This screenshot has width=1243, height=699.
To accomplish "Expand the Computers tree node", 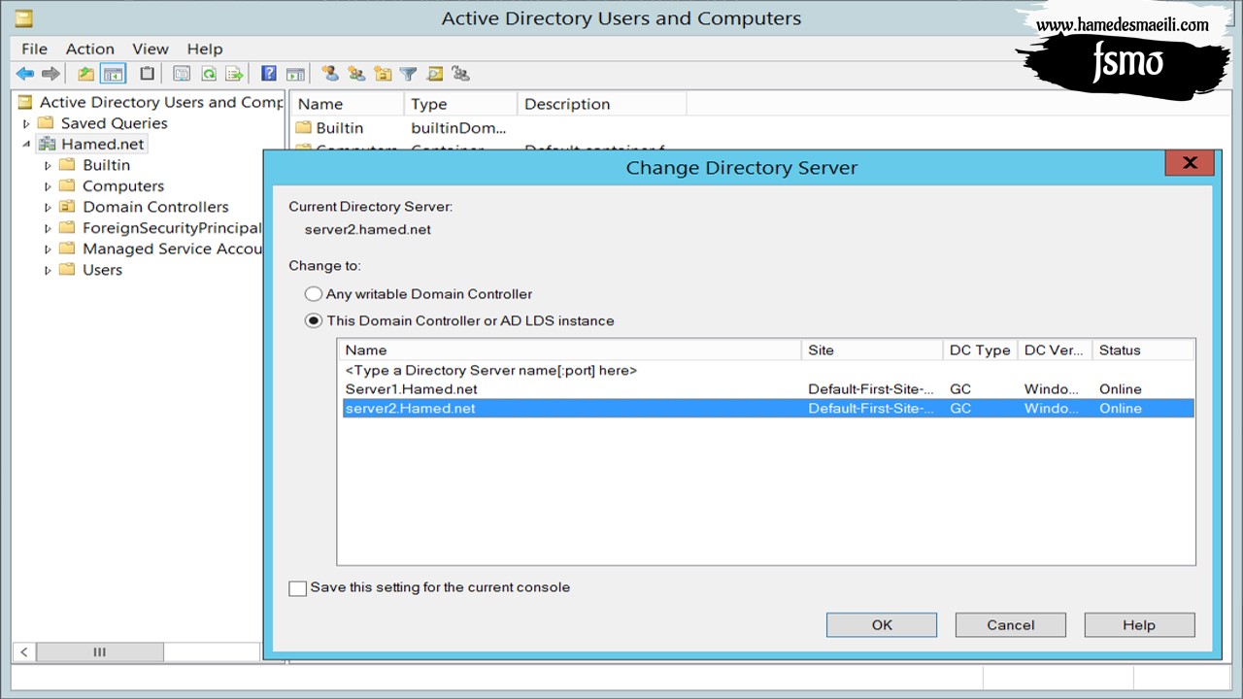I will [48, 186].
